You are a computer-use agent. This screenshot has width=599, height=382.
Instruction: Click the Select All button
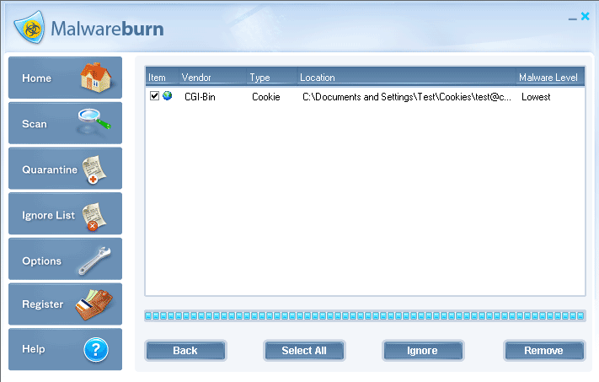(x=304, y=351)
